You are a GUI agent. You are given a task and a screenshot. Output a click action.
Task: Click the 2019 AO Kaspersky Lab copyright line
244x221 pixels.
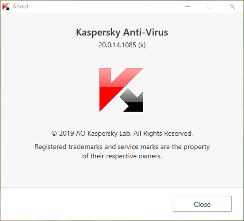tap(122, 133)
